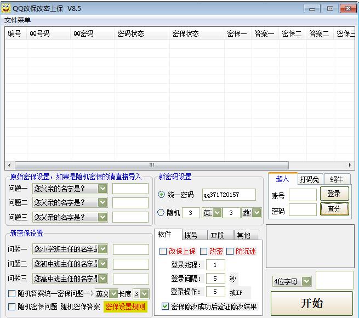This screenshot has width=359, height=318.
Task: Click the table scrollbar right arrow
Action: (x=350, y=165)
